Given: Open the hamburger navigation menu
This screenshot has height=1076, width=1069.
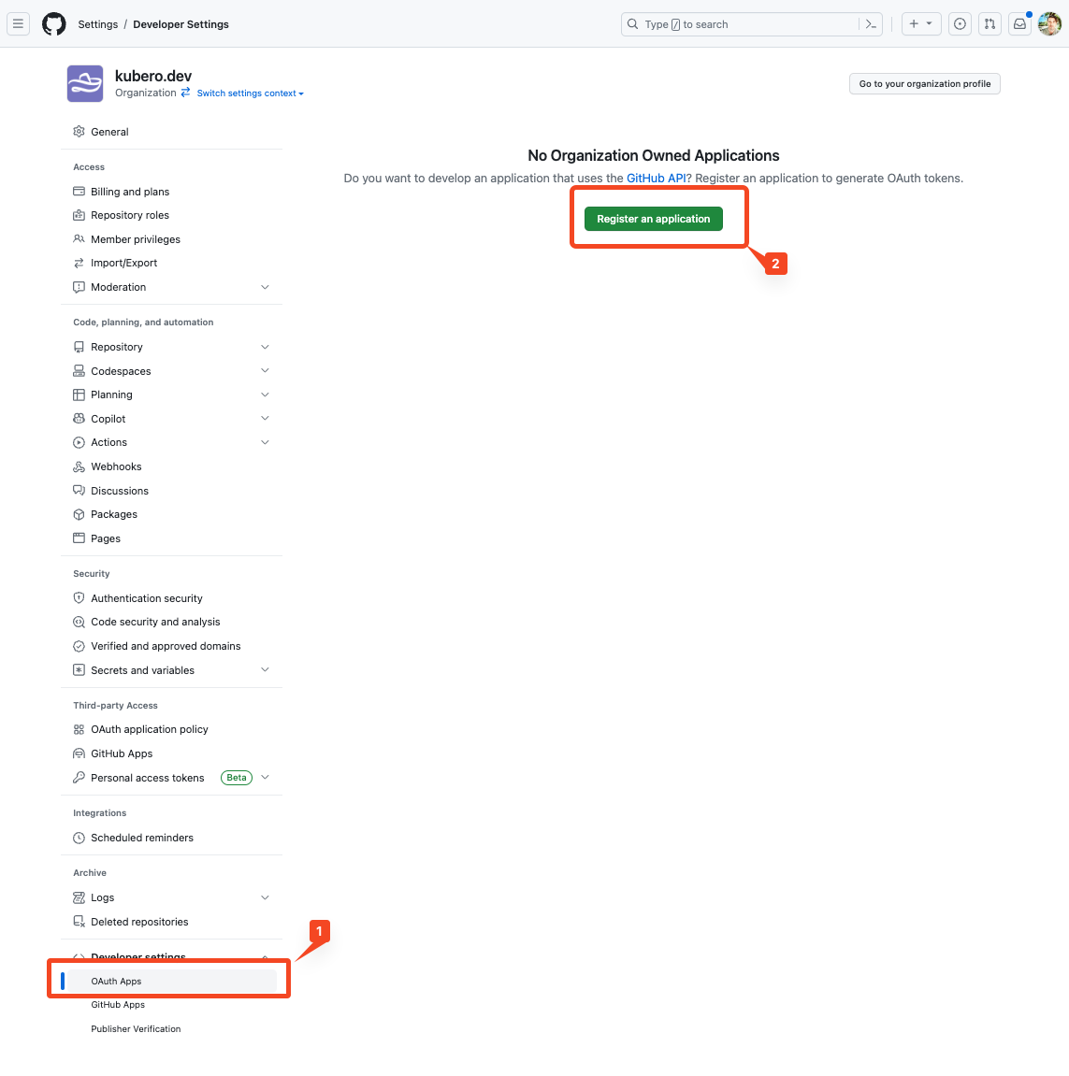Looking at the screenshot, I should 18,24.
